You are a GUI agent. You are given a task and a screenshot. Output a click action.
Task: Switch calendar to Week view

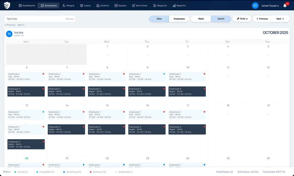(201, 19)
